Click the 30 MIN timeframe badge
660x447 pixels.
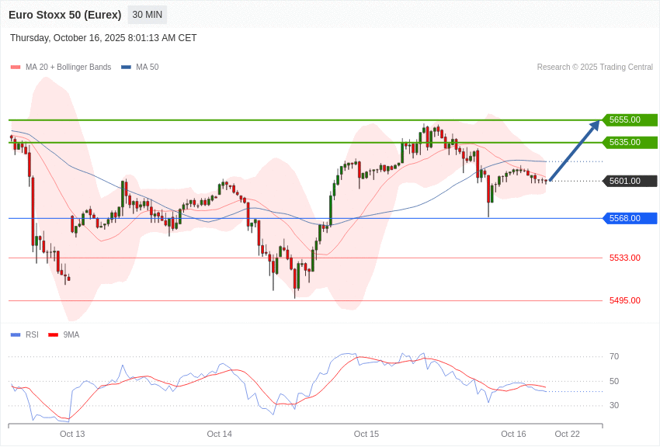[148, 15]
